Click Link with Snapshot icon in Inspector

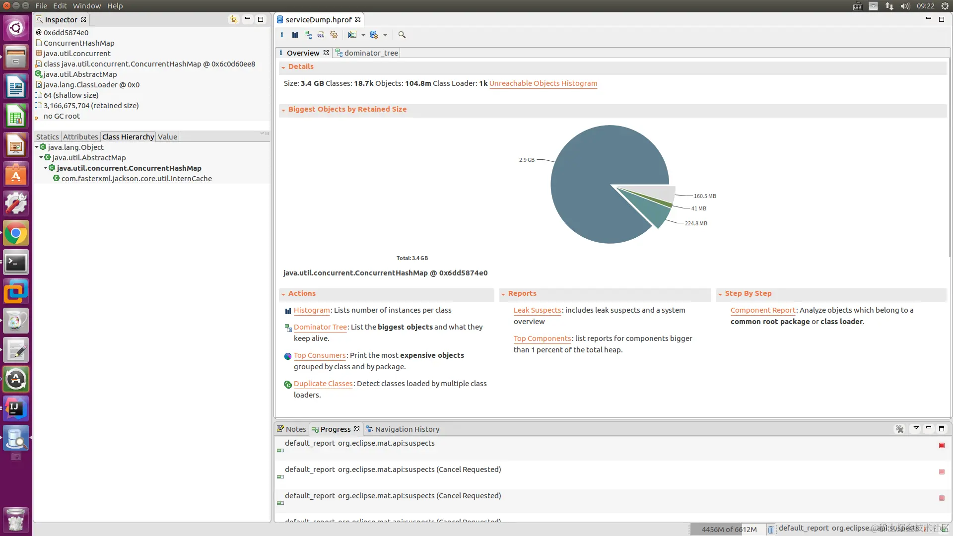pyautogui.click(x=233, y=19)
